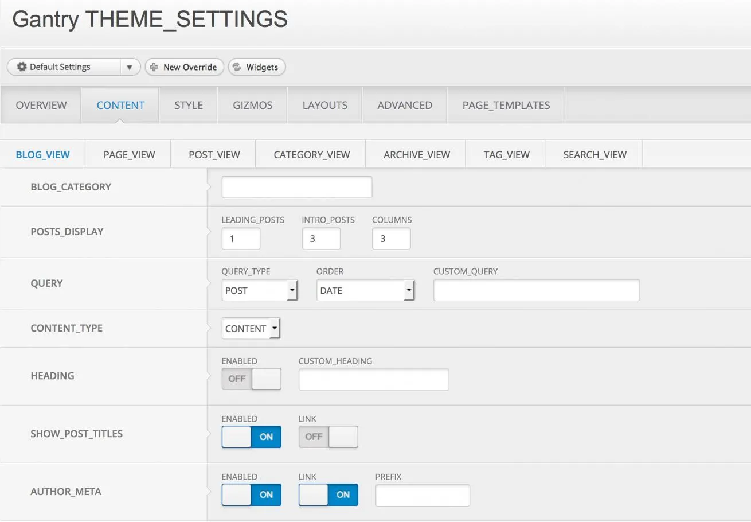This screenshot has width=751, height=522.
Task: Open the CONTENT_TYPE dropdown
Action: pyautogui.click(x=251, y=328)
